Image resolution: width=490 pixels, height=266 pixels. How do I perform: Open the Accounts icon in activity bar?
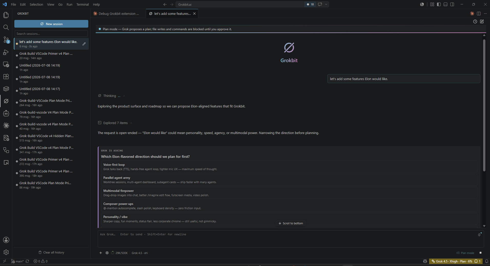pos(6,240)
